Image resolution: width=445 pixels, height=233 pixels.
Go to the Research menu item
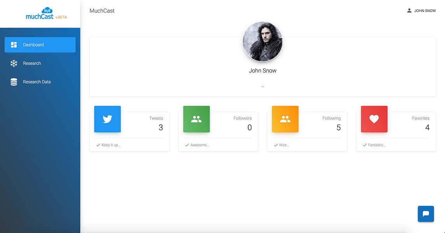tap(40, 63)
